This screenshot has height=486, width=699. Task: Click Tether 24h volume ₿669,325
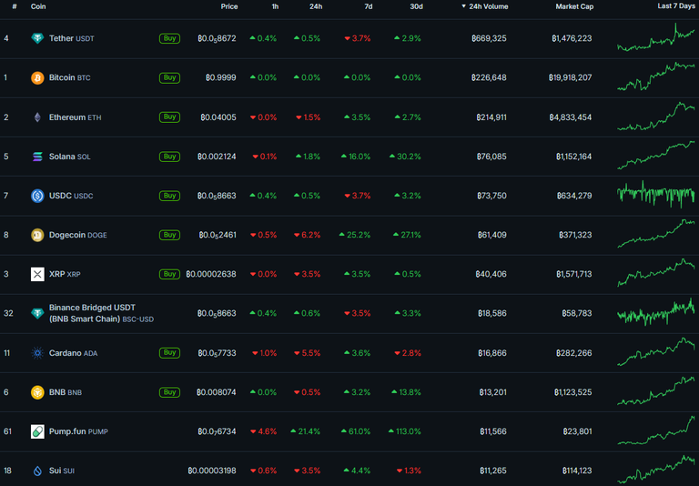[x=489, y=38]
